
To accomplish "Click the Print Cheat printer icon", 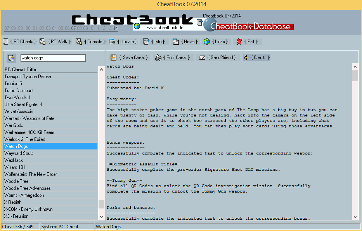I will click(158, 57).
